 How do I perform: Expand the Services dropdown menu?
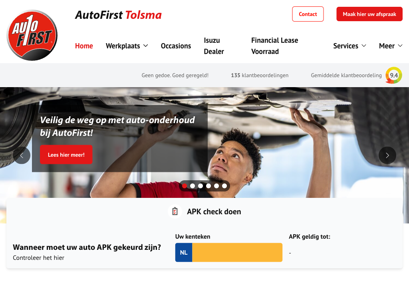[349, 46]
